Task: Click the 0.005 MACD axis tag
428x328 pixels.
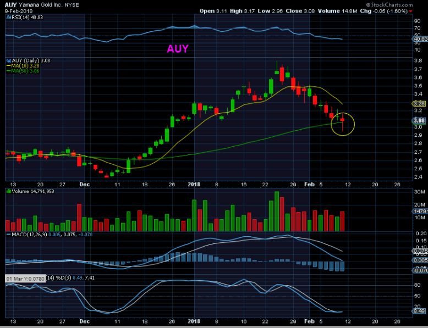Action: [420, 260]
